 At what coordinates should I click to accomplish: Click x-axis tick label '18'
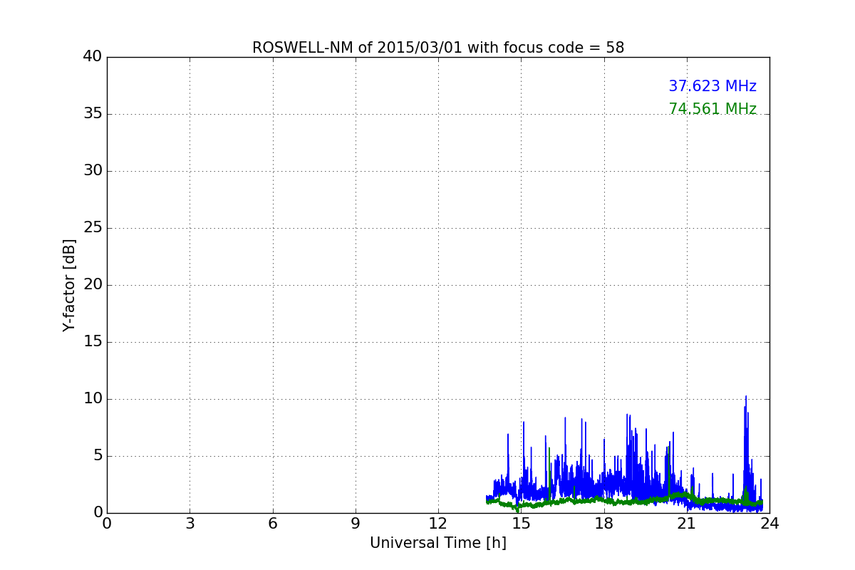604,524
